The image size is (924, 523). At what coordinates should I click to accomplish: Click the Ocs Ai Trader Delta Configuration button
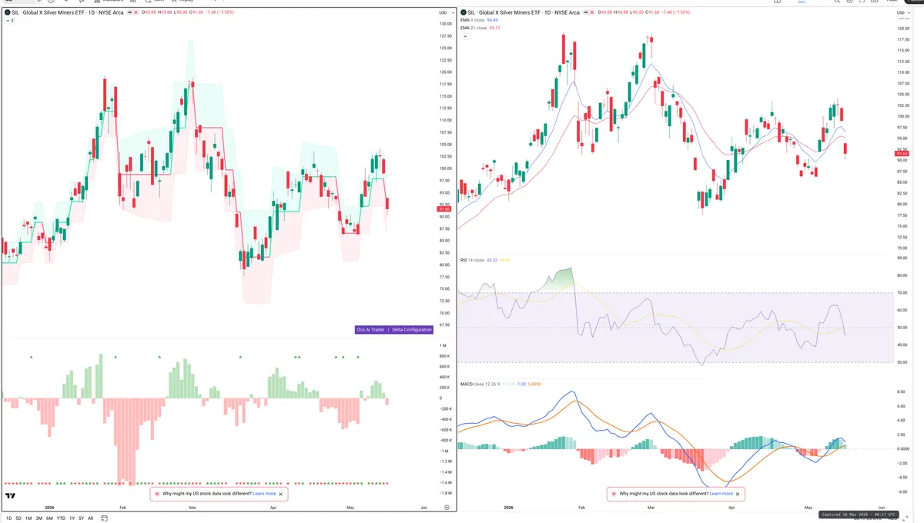394,330
